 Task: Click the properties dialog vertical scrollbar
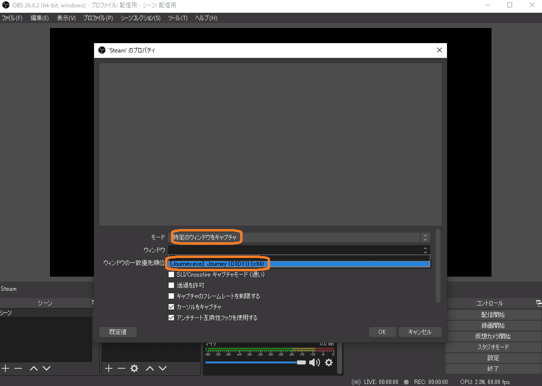(x=438, y=266)
